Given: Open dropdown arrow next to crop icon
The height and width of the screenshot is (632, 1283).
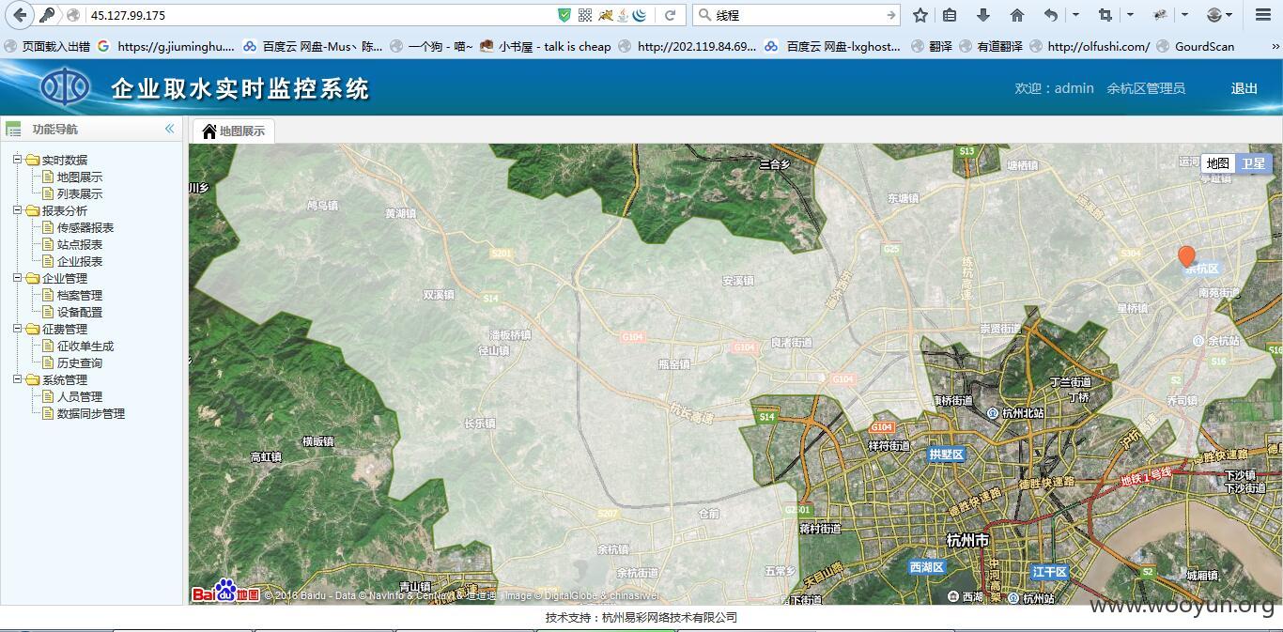Looking at the screenshot, I should pyautogui.click(x=1130, y=15).
